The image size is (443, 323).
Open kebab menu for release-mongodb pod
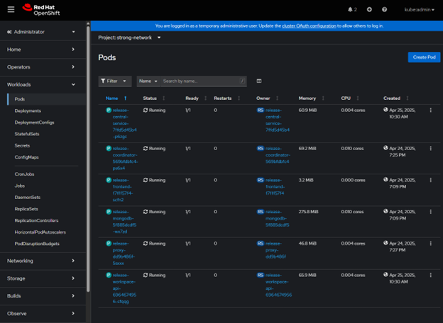click(430, 212)
